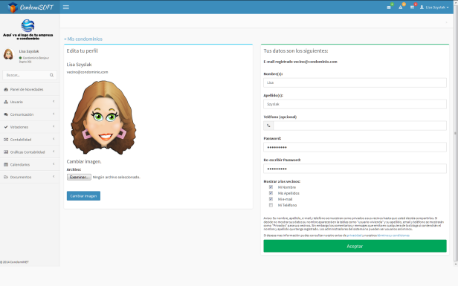Click the green Aceptar button
This screenshot has height=286, width=458.
(x=355, y=246)
